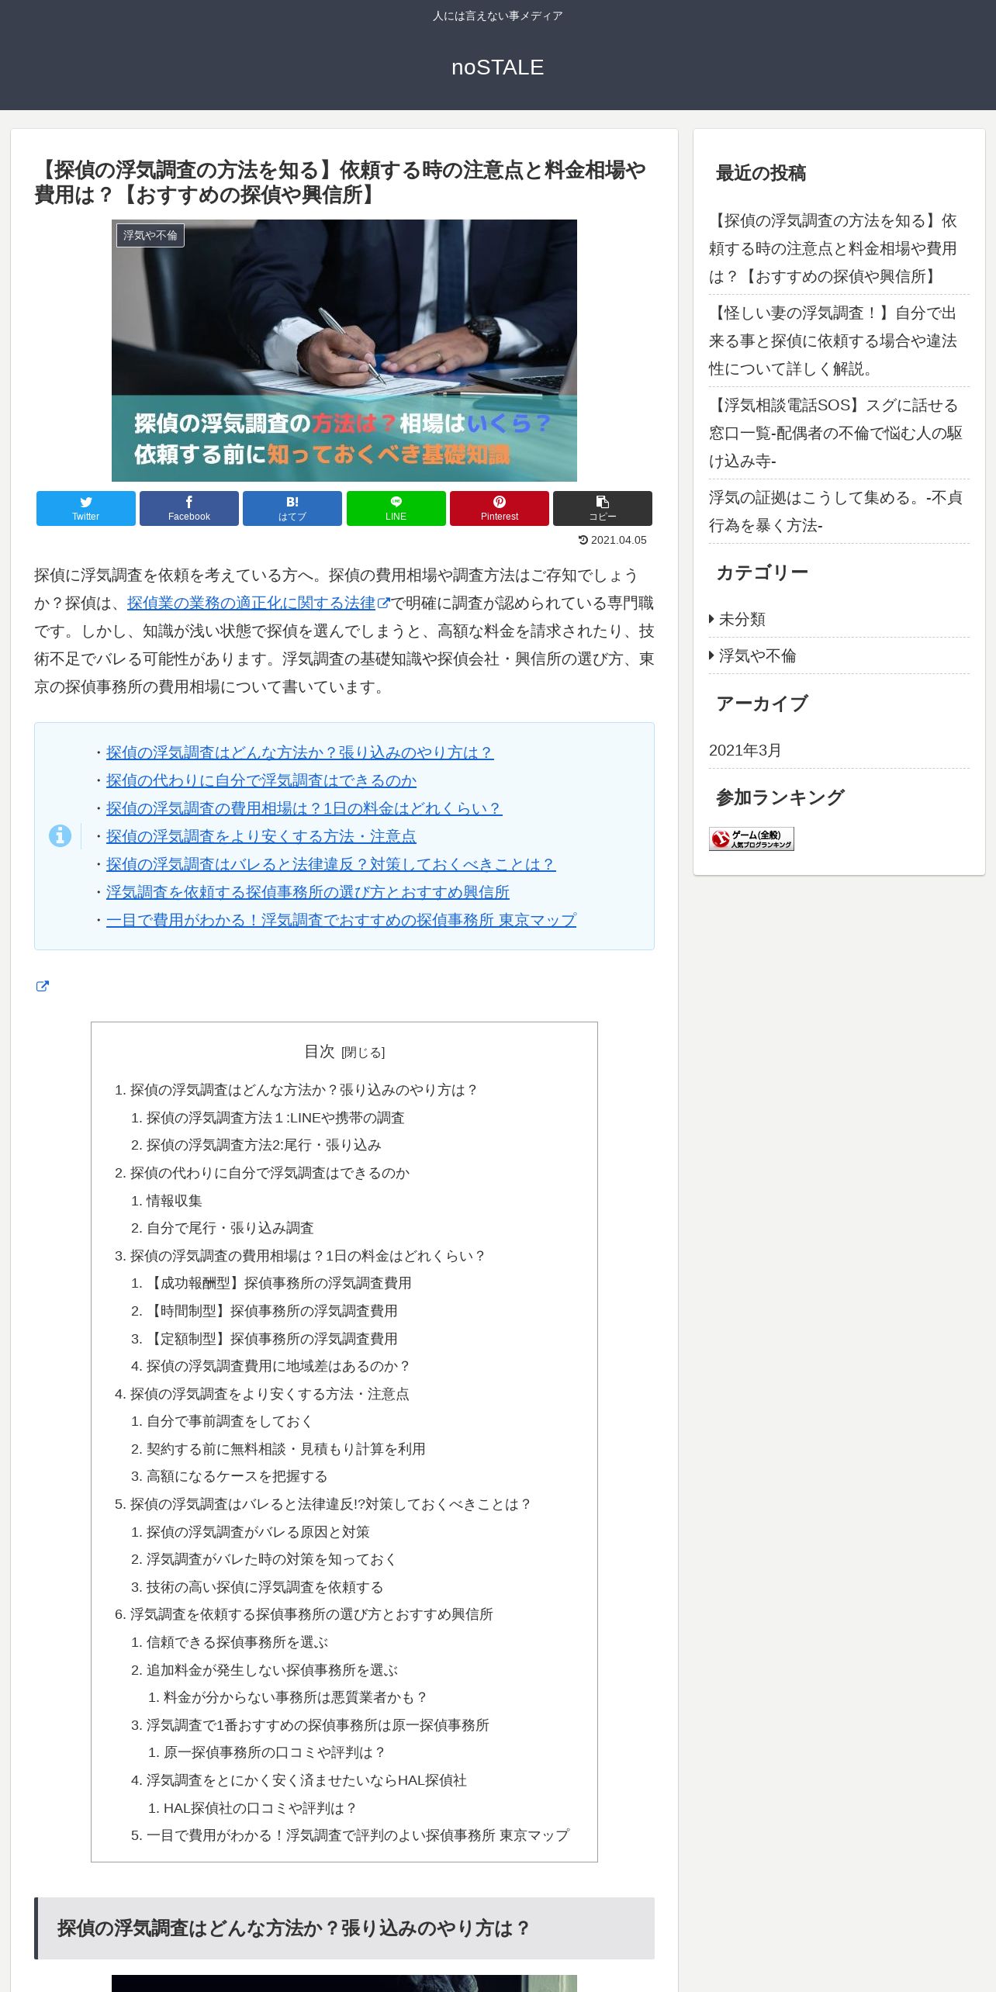Viewport: 996px width, 1992px height.
Task: Go to TOC item 一目で費用がわかる！浮気調査で評判のよい探偵事務所
Action: click(358, 1835)
